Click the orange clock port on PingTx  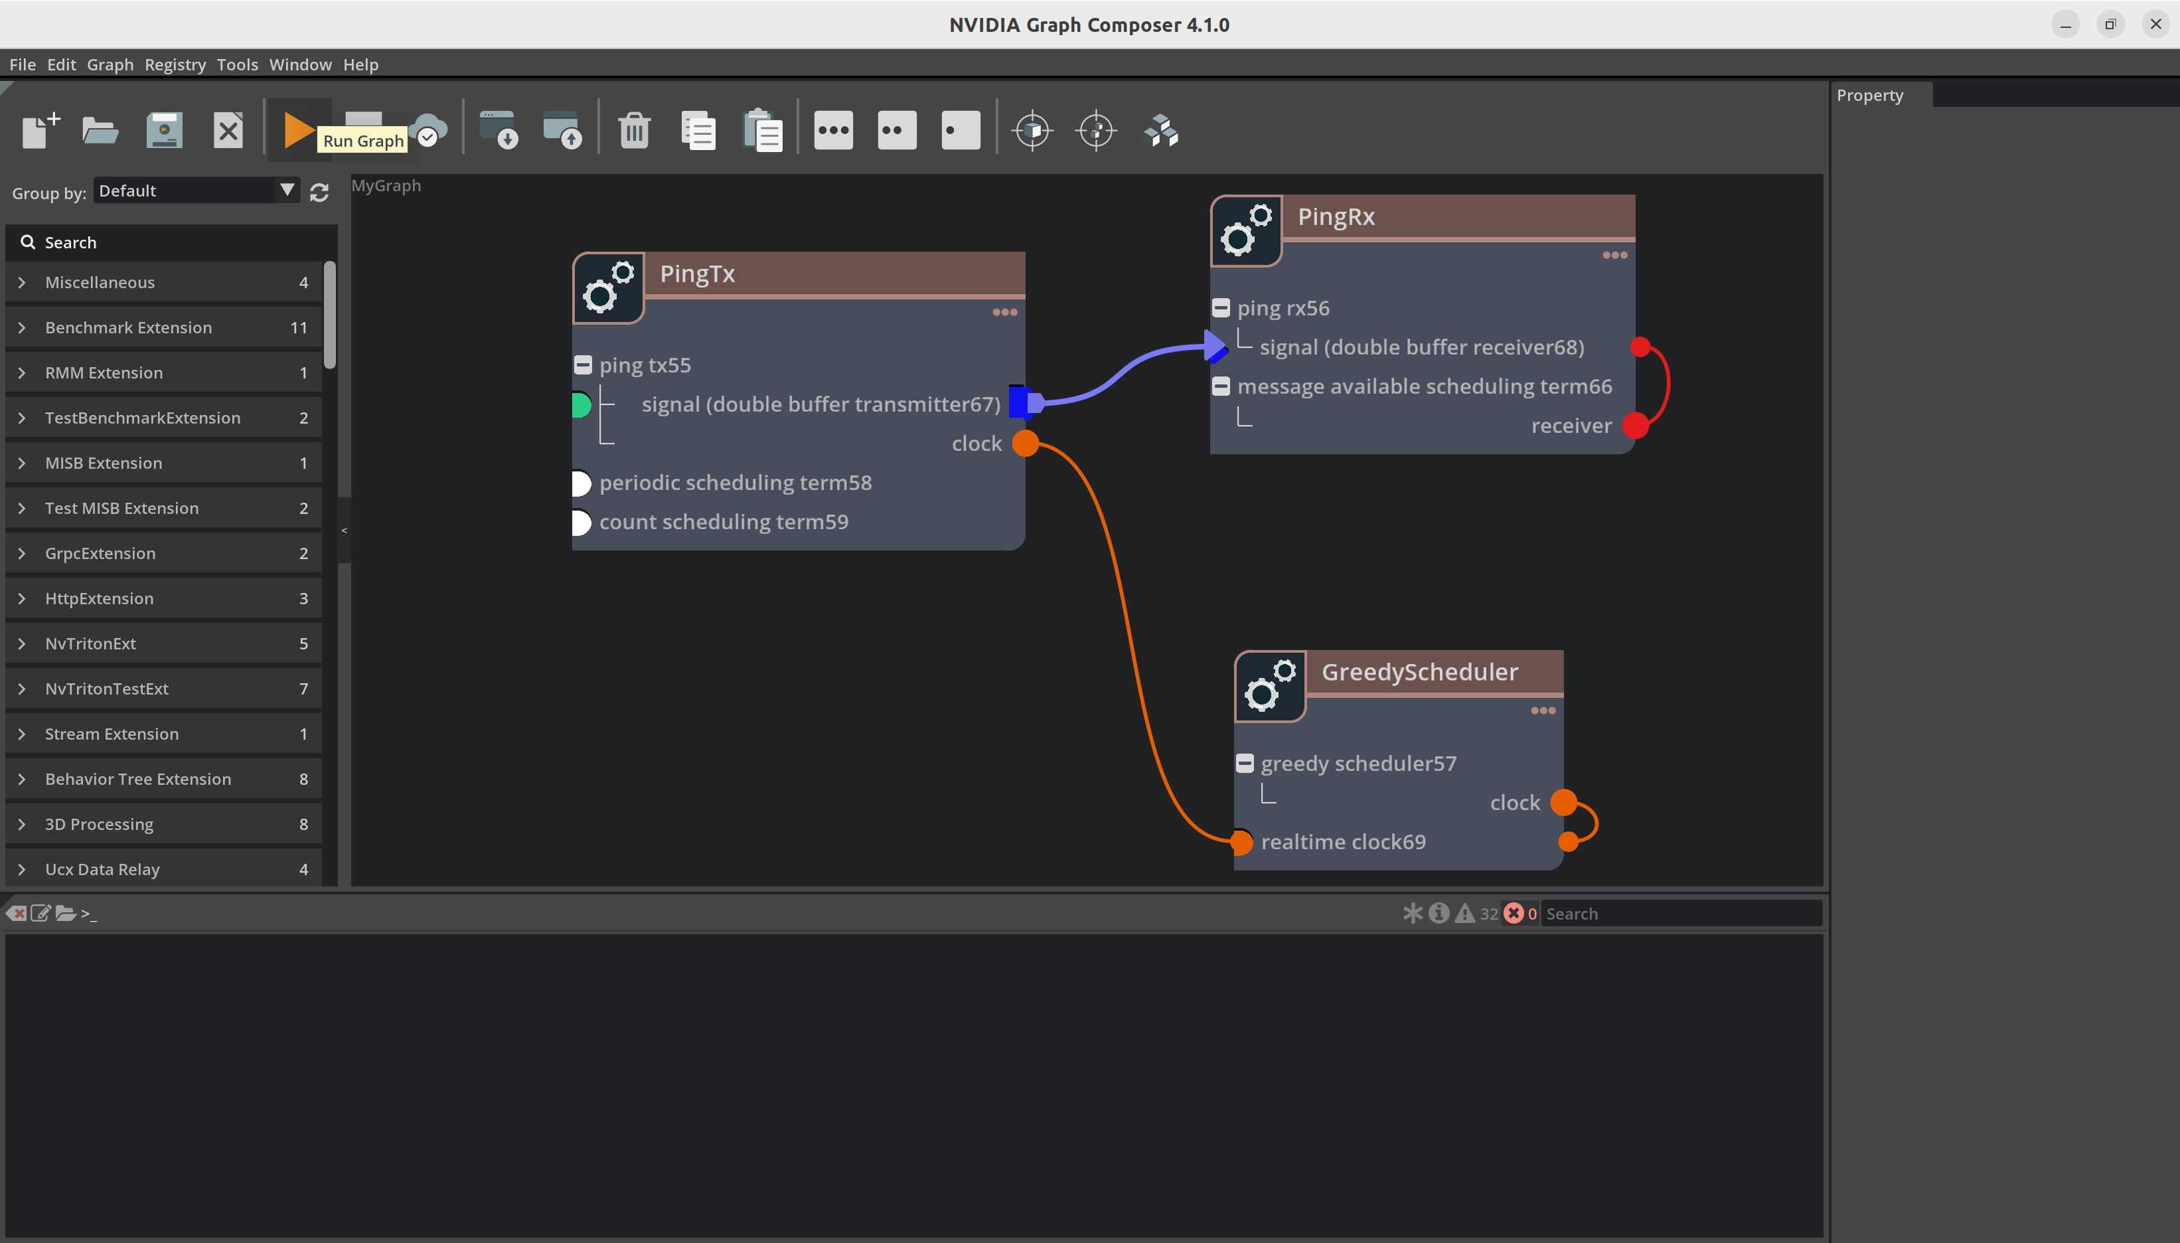tap(1026, 443)
